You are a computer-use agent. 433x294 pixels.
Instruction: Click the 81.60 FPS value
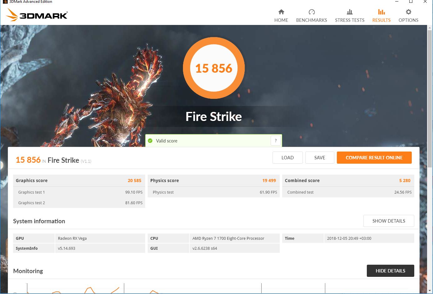[x=134, y=203]
